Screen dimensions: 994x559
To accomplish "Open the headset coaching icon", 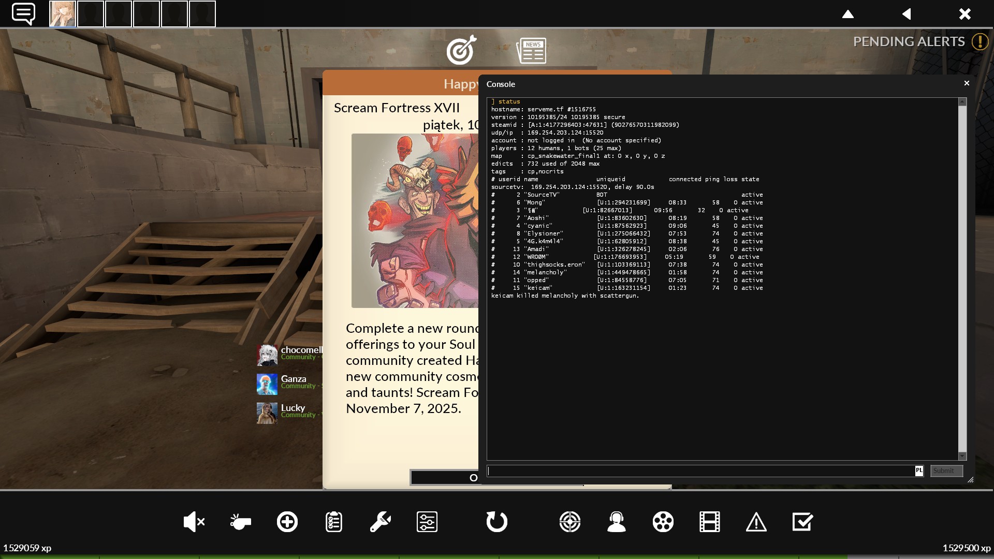I will click(617, 522).
